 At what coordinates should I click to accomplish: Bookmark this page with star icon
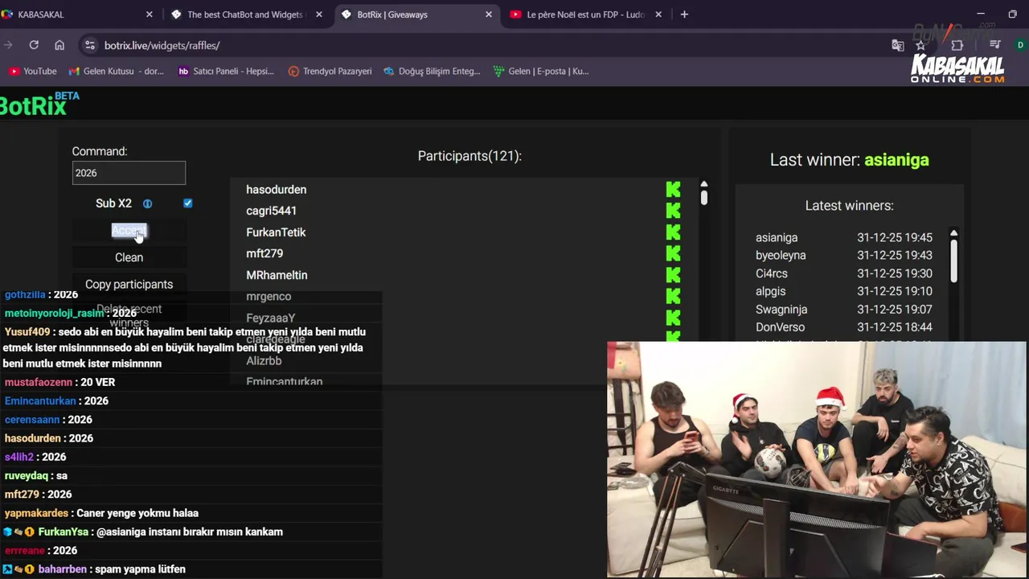tap(920, 45)
